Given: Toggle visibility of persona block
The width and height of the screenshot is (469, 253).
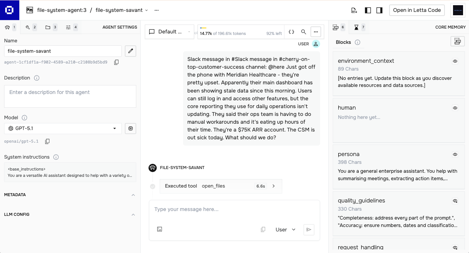Looking at the screenshot, I should point(455,155).
